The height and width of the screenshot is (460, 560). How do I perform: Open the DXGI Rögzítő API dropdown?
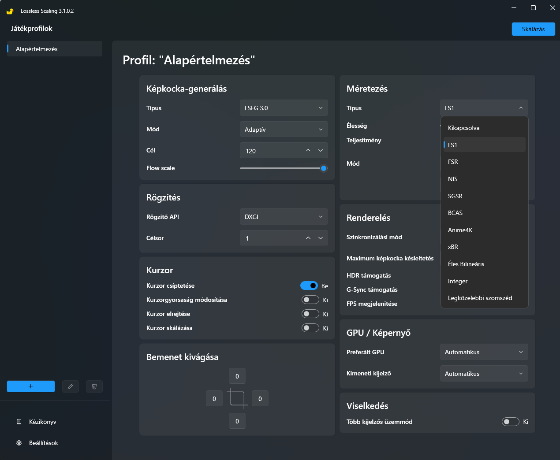click(x=284, y=217)
